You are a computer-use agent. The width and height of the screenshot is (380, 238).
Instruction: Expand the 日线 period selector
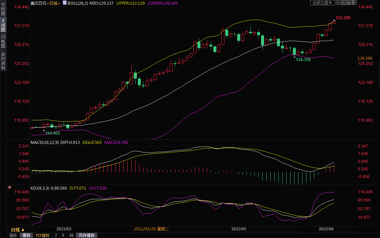[x=18, y=230]
